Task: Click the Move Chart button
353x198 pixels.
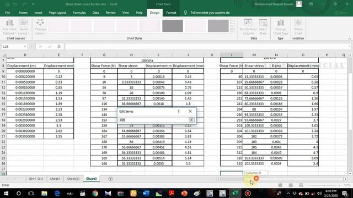Action: pos(298,27)
